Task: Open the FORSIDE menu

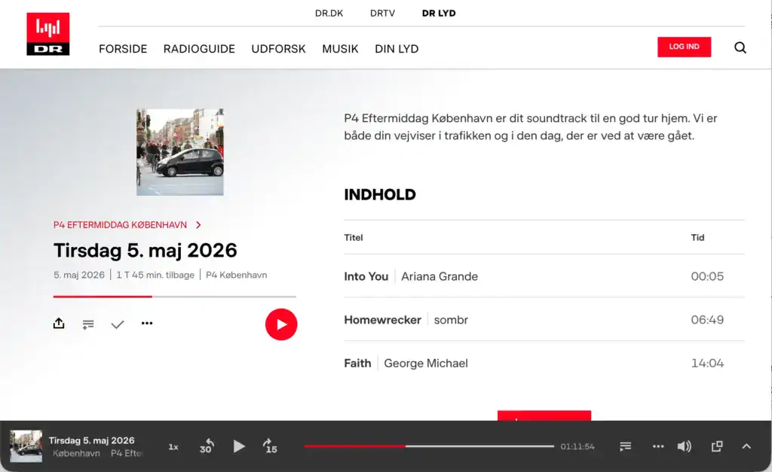Action: point(123,49)
